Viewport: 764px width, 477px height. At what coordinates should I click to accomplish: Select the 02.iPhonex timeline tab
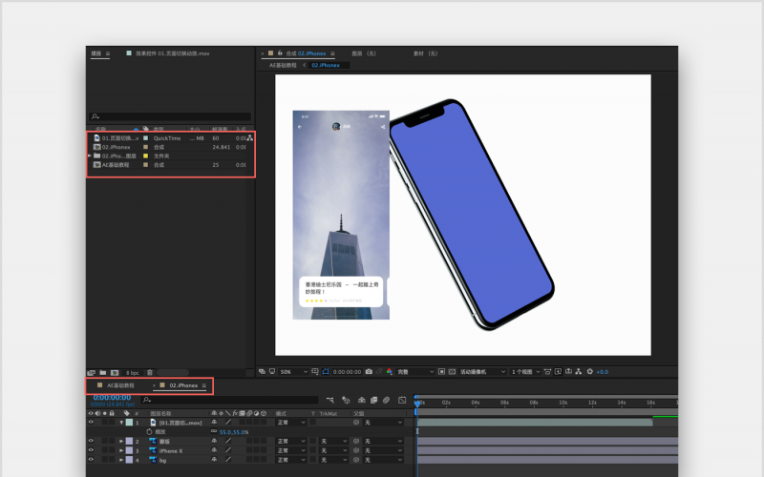click(183, 385)
